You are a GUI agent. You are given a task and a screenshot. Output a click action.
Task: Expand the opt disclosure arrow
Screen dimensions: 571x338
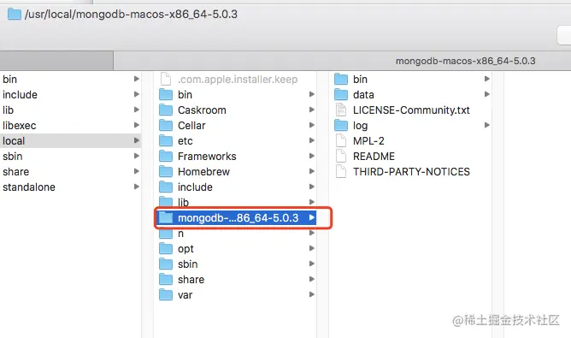[x=312, y=248]
